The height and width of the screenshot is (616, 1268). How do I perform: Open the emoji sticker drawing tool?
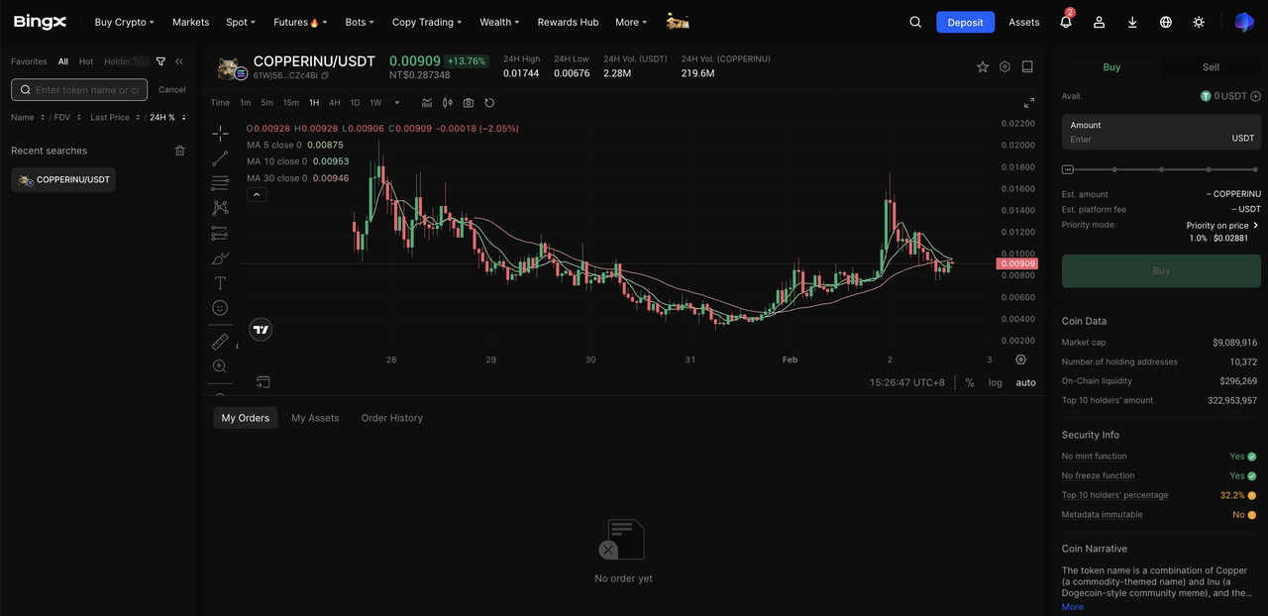220,308
